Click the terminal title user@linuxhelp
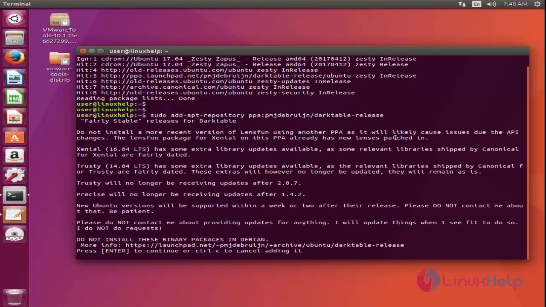The height and width of the screenshot is (307, 546). click(139, 51)
